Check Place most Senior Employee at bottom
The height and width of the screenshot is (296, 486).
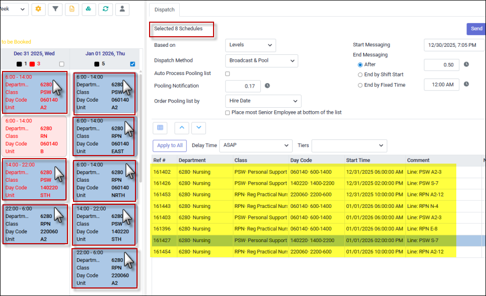[228, 112]
